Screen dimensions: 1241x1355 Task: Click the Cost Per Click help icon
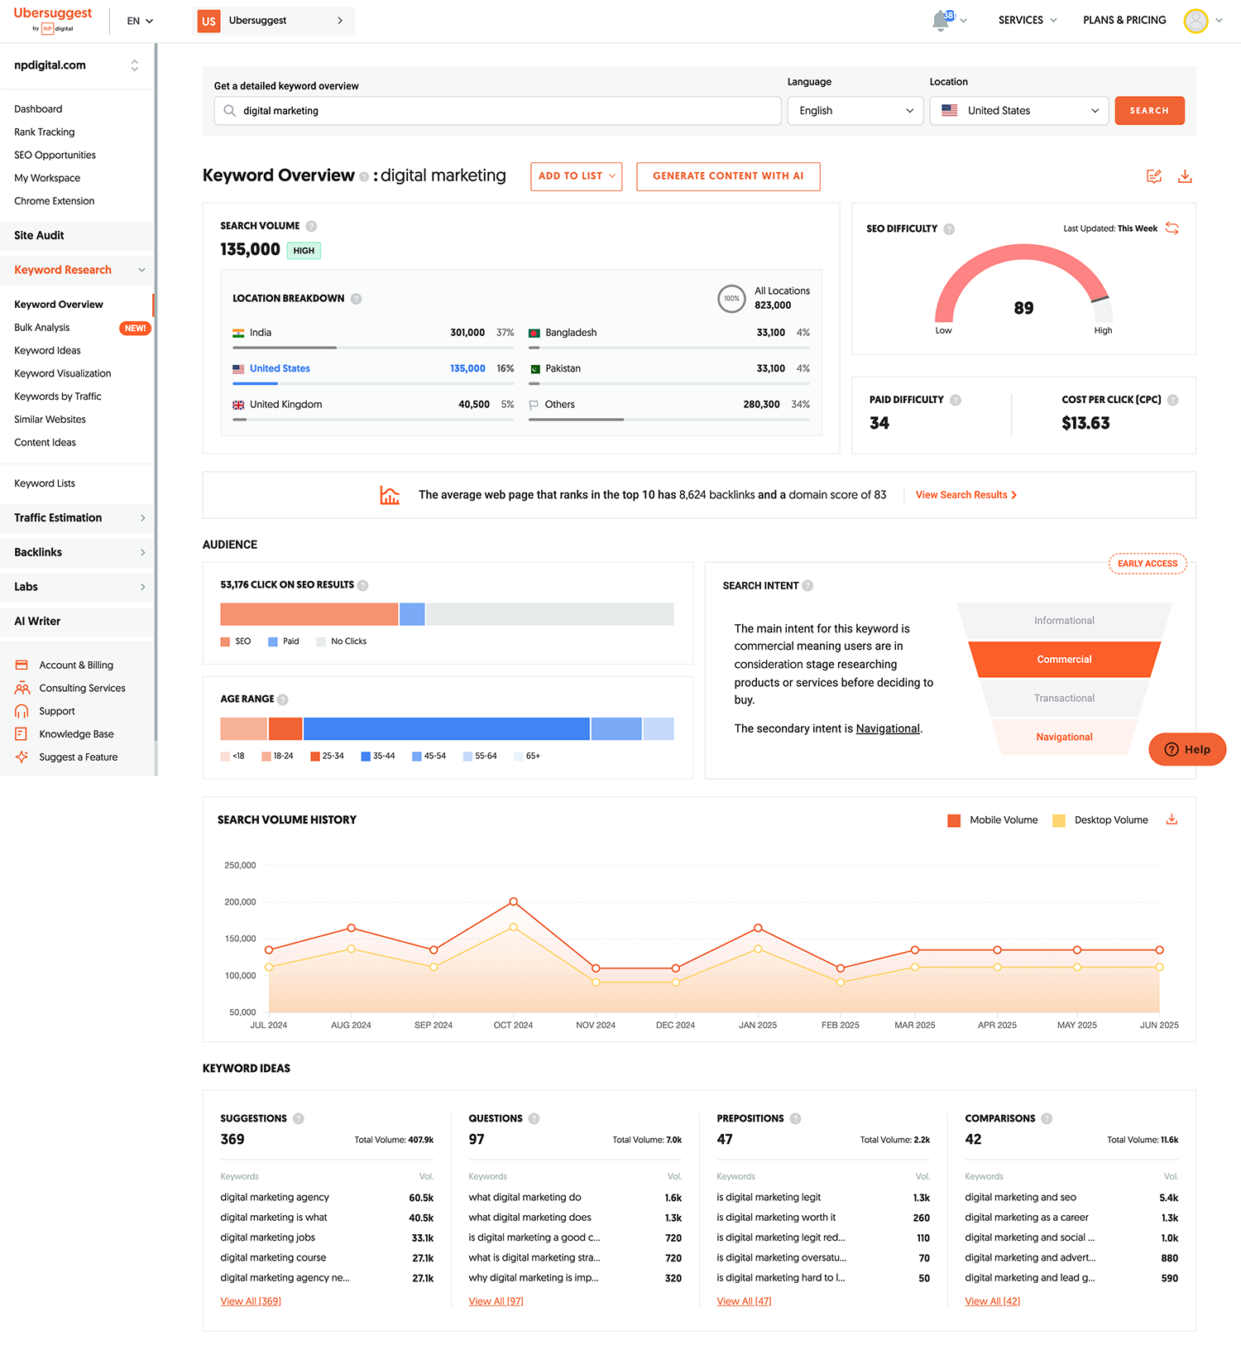(x=1172, y=400)
